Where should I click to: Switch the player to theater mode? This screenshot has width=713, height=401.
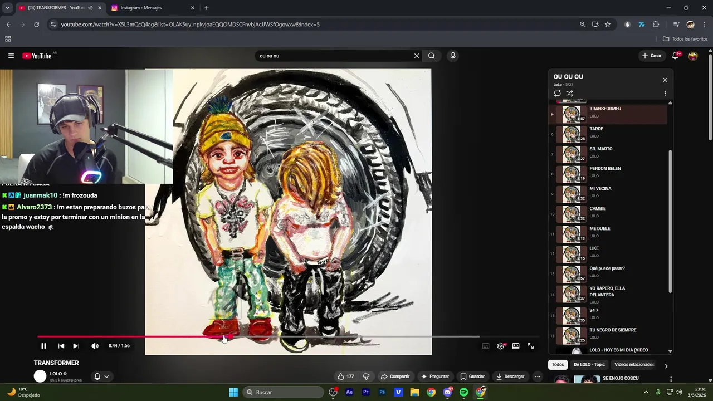click(516, 346)
